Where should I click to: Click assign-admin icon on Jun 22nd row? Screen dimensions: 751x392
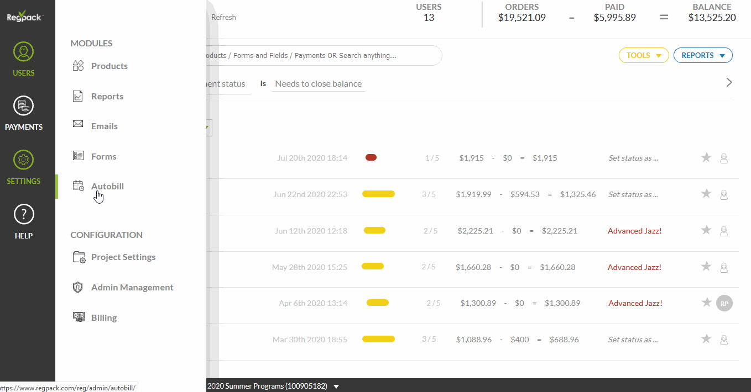pos(723,194)
